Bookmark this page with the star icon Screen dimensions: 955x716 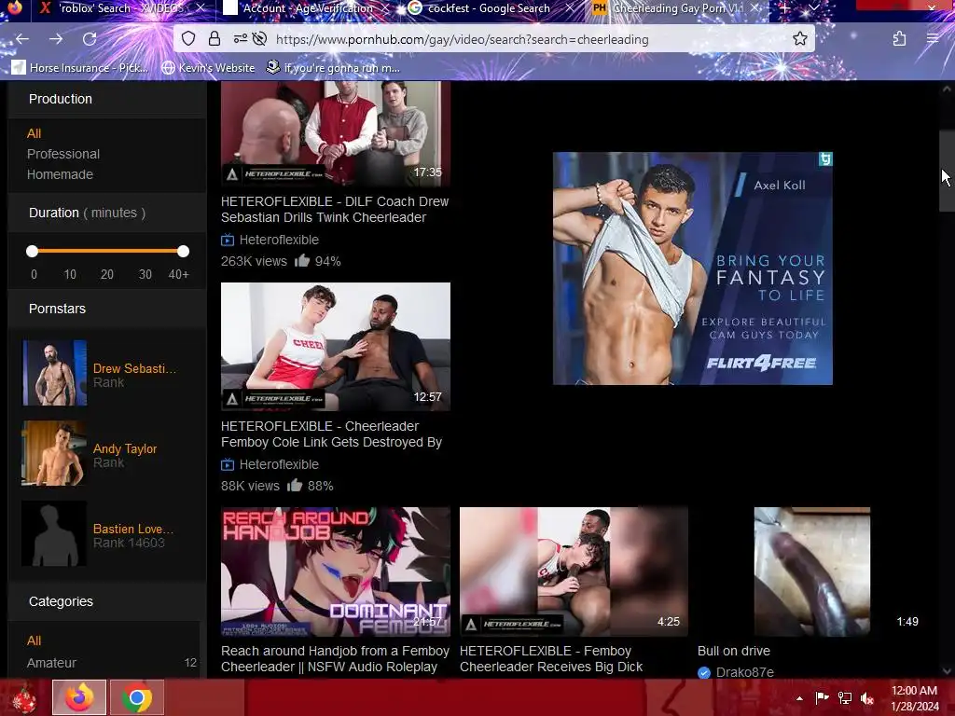[x=799, y=39]
